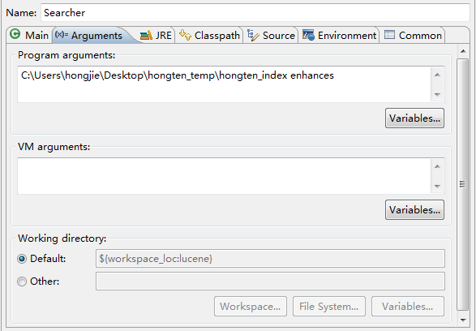This screenshot has height=331, width=476.
Task: Click Variables button under Program arguments
Action: pyautogui.click(x=414, y=118)
